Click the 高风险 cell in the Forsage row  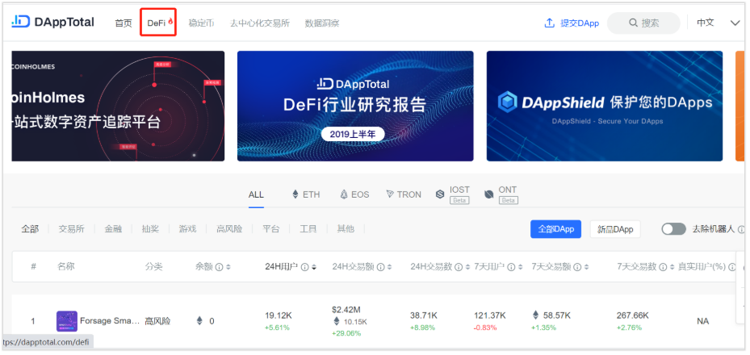tap(158, 321)
